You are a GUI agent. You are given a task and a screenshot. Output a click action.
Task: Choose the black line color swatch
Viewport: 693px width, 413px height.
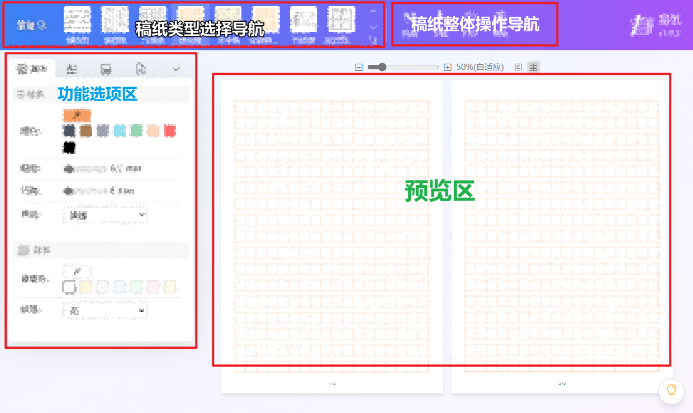pyautogui.click(x=69, y=148)
